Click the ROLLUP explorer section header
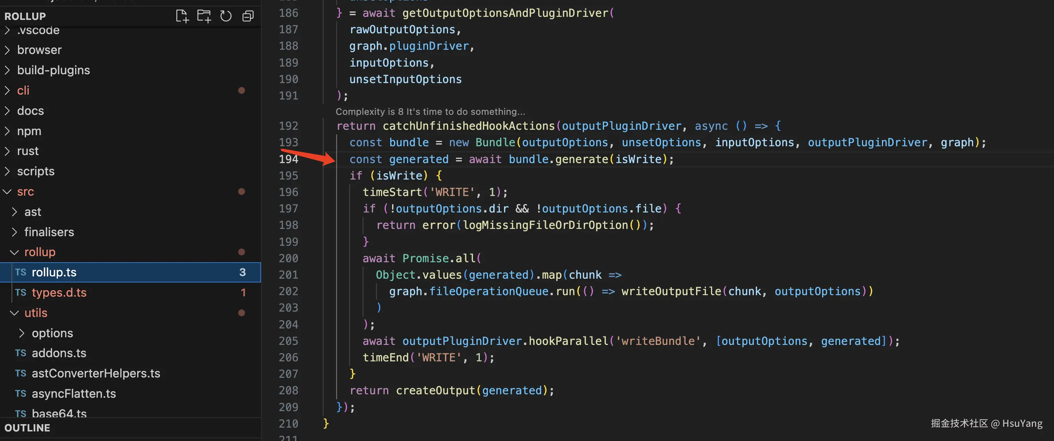The height and width of the screenshot is (441, 1054). pyautogui.click(x=25, y=16)
